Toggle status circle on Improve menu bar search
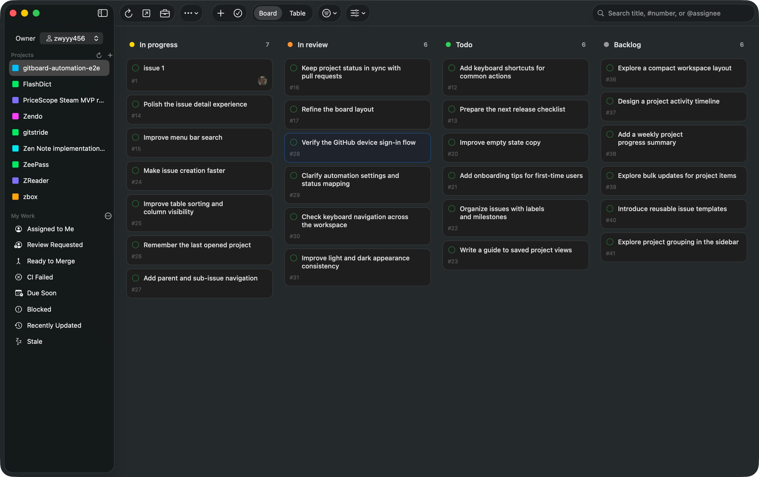The image size is (759, 477). [136, 137]
